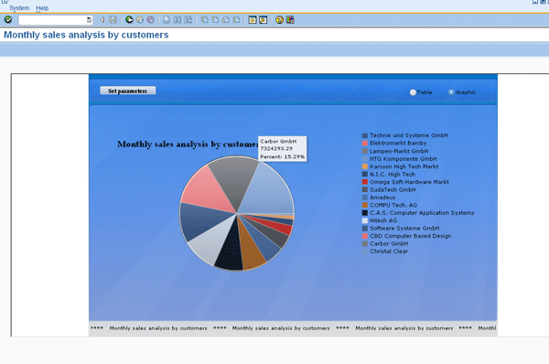Open the System menu
The image size is (549, 364).
(x=19, y=7)
